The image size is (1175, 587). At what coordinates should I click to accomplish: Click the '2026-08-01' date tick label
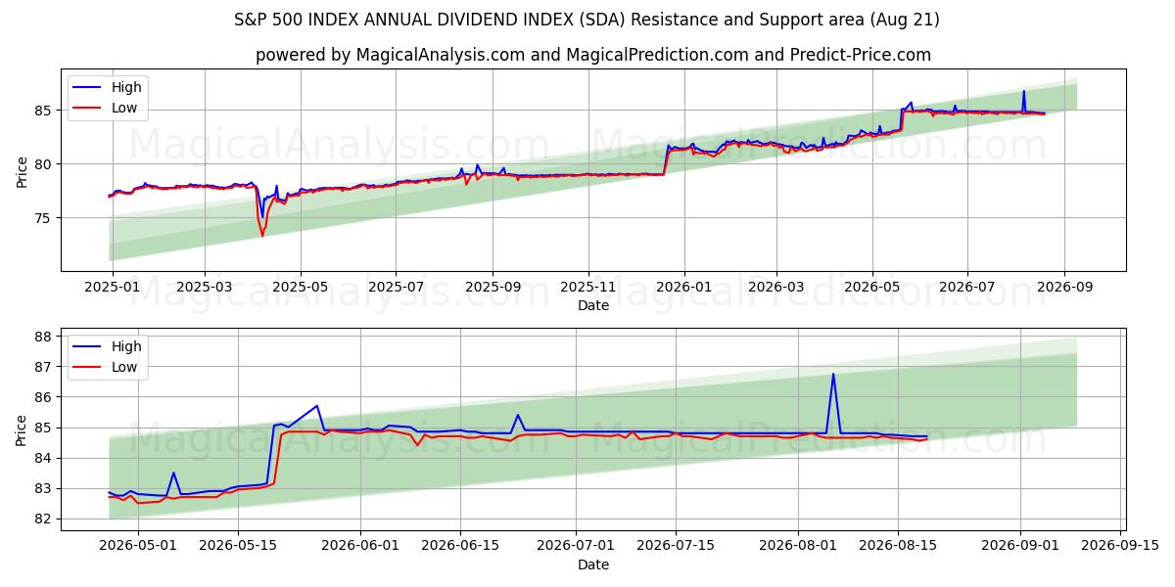click(797, 546)
